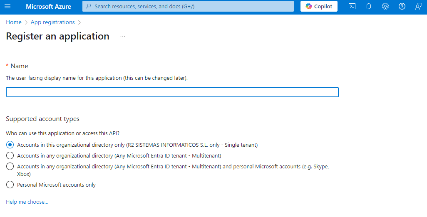
Task: Click the application Name text field
Action: [172, 92]
